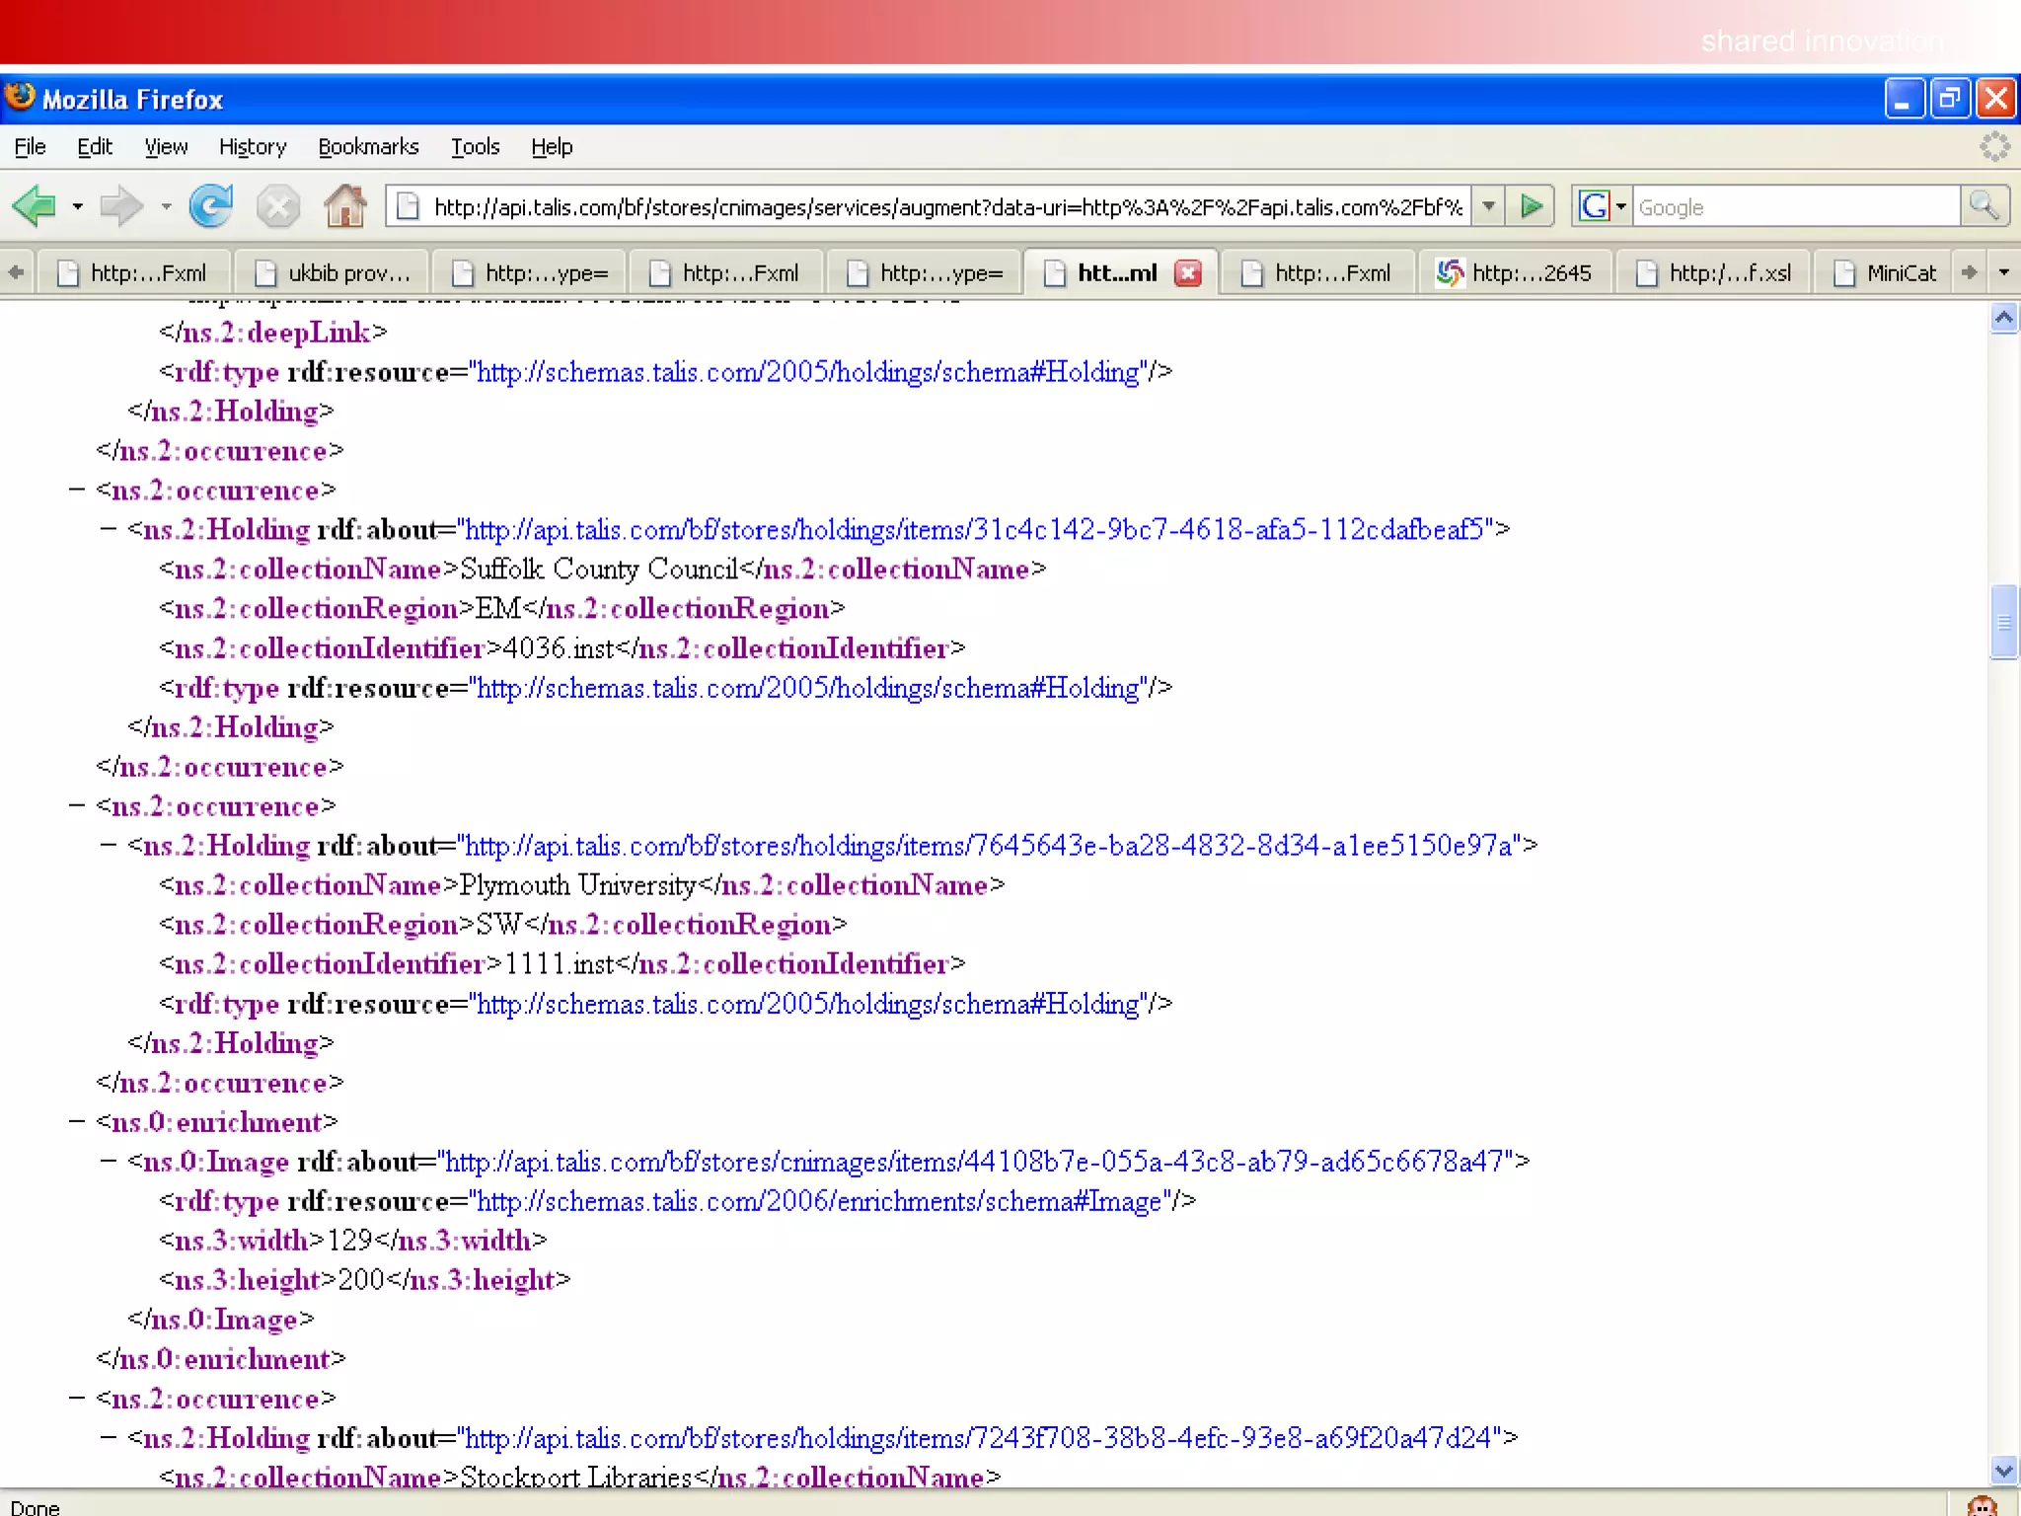This screenshot has height=1516, width=2021.
Task: Click the Forward navigation arrow
Action: tap(121, 206)
